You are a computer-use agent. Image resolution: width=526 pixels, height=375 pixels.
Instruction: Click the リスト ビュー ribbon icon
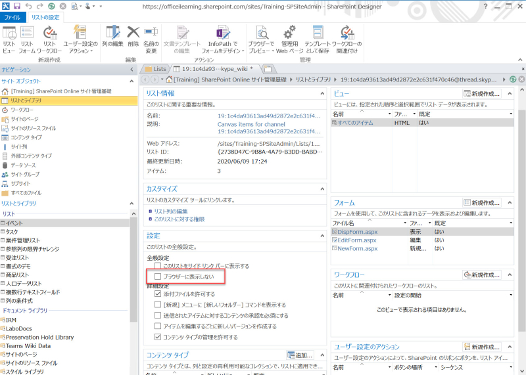(9, 39)
